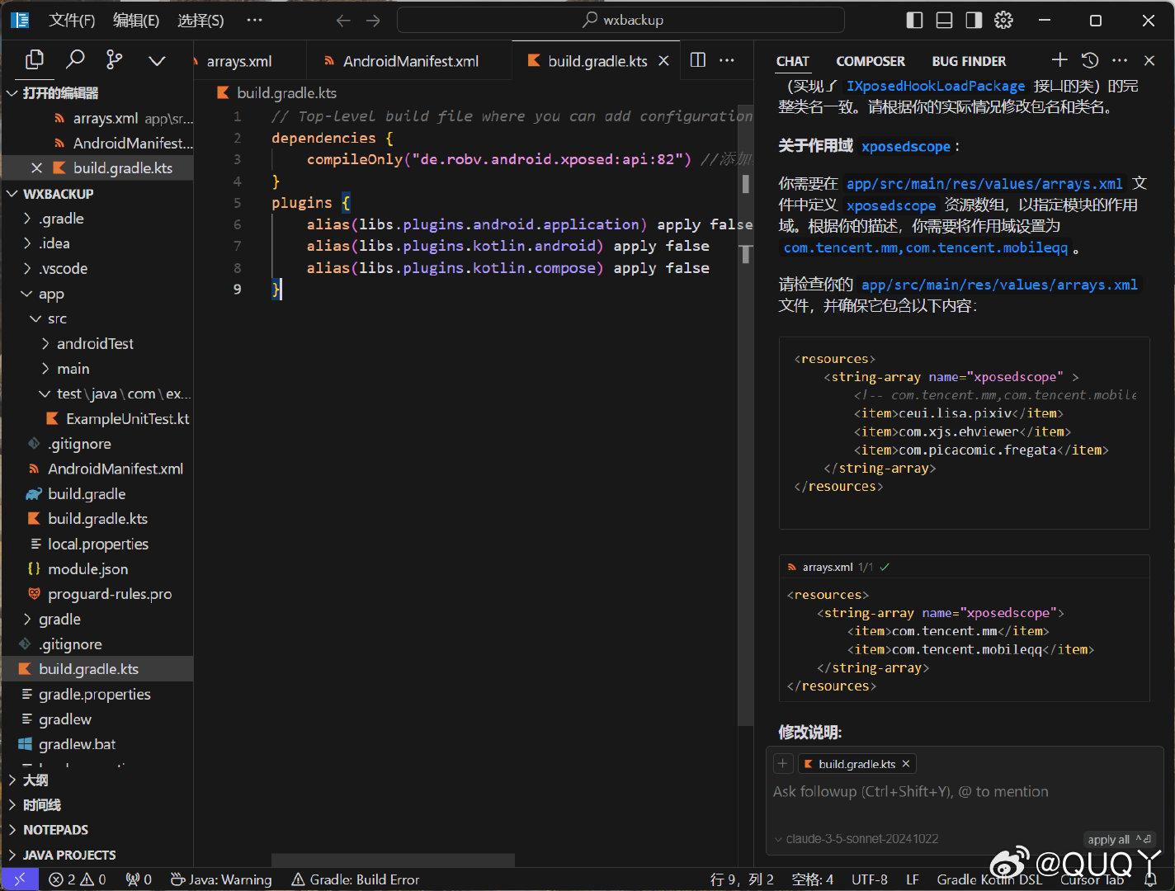Screen dimensions: 1175x891
Task: Toggle the primary sidebar layout icon
Action: (914, 21)
